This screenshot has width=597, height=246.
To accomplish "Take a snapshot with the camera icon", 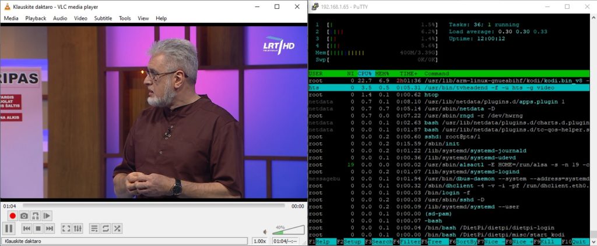I will click(24, 216).
